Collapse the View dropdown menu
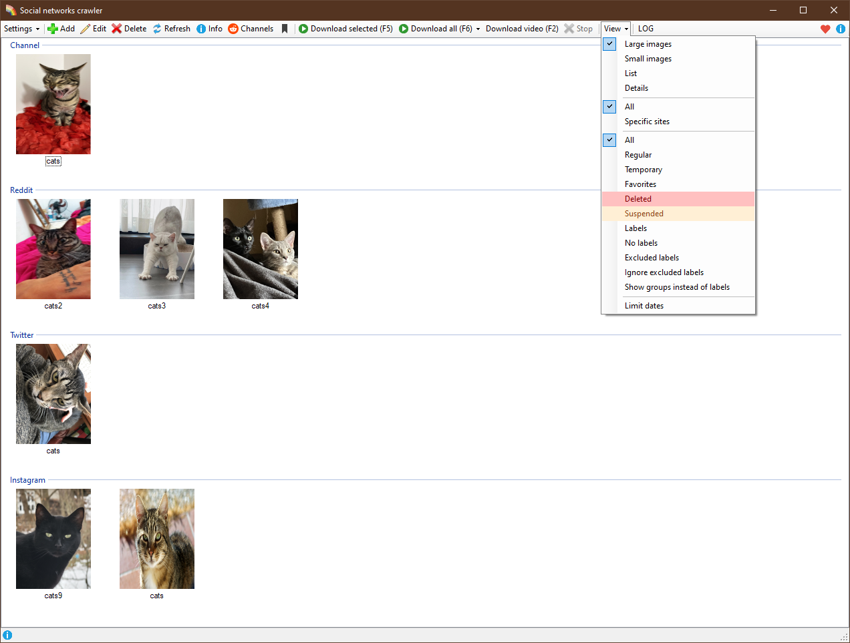This screenshot has width=850, height=643. coord(615,29)
